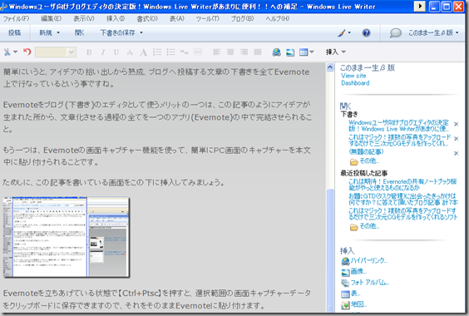Open the 挿入(I) menu in menu bar
The height and width of the screenshot is (316, 469).
click(116, 18)
